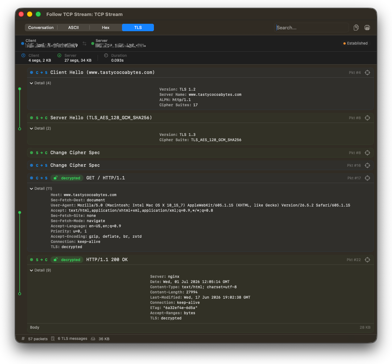Click the Pkt #4 label
The height and width of the screenshot is (364, 392).
click(x=355, y=72)
